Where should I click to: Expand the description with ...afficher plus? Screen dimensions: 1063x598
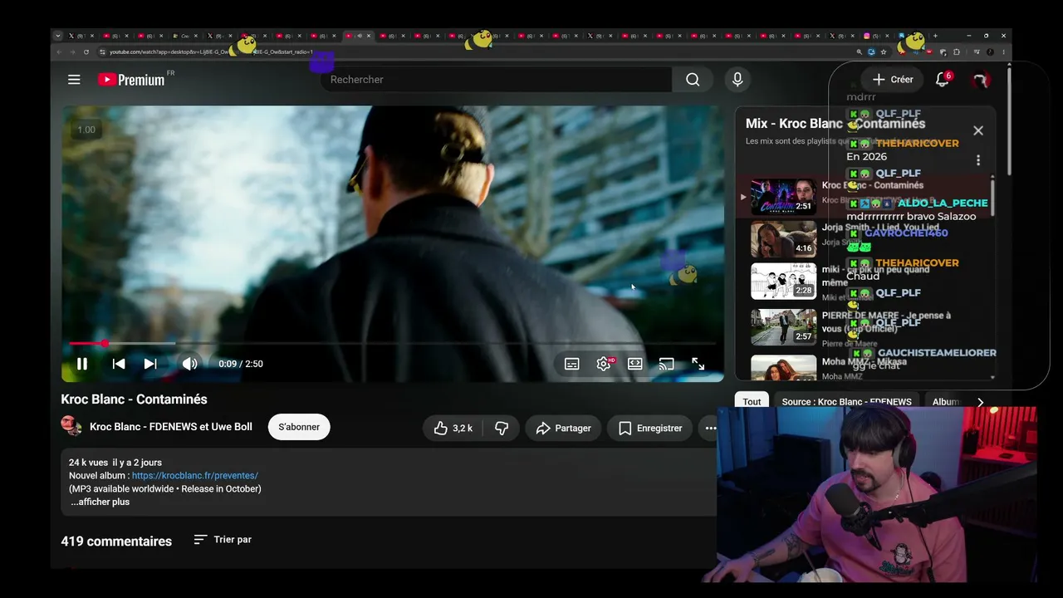(100, 502)
